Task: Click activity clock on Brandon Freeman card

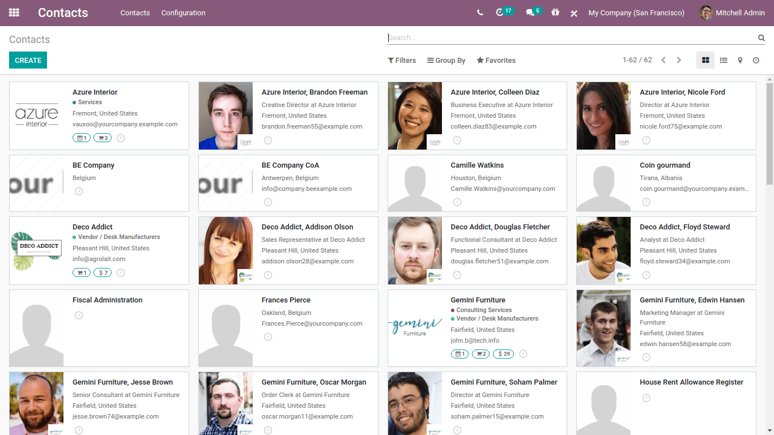Action: tap(268, 140)
